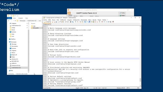Toggle synchronized vertical scrolling icon
The height and width of the screenshot is (92, 163).
click(x=80, y=22)
